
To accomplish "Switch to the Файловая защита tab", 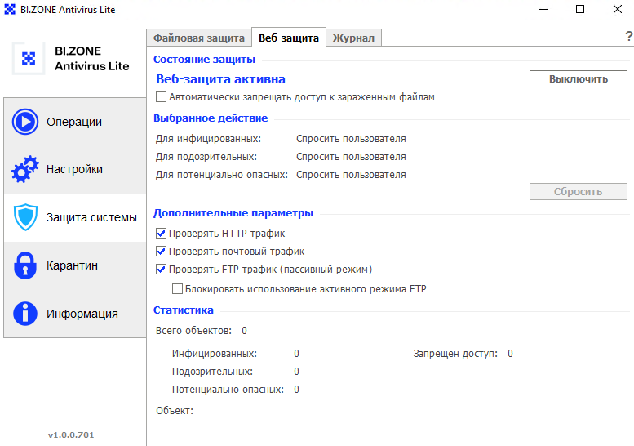I will 199,38.
